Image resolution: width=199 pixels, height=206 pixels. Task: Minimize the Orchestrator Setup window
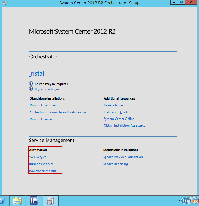tap(174, 2)
